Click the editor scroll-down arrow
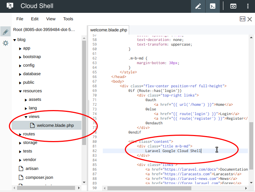This screenshot has height=192, width=255. click(251, 183)
